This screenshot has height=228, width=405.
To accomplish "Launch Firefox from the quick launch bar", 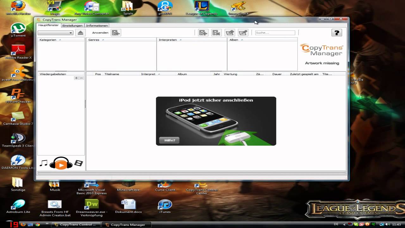I will [23, 225].
